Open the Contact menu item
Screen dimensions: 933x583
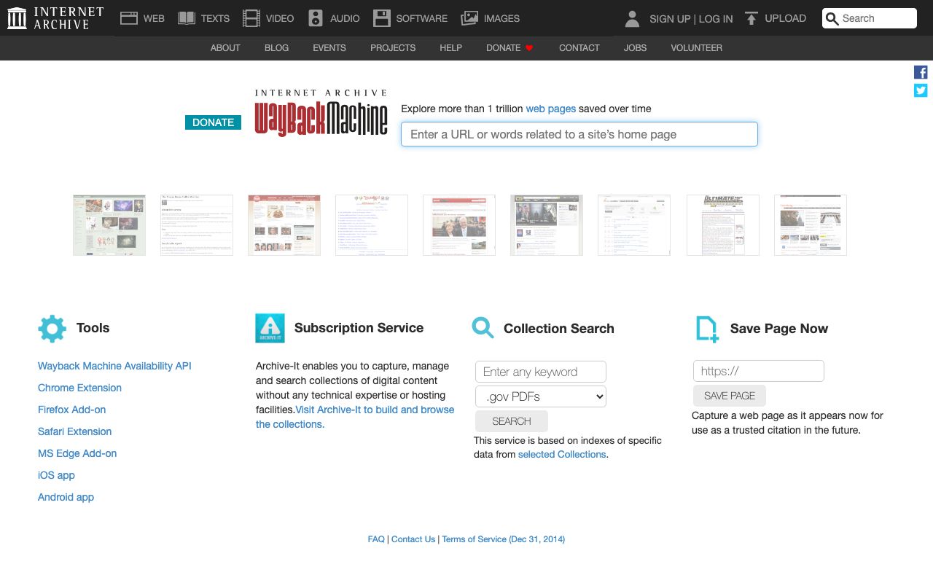[579, 48]
